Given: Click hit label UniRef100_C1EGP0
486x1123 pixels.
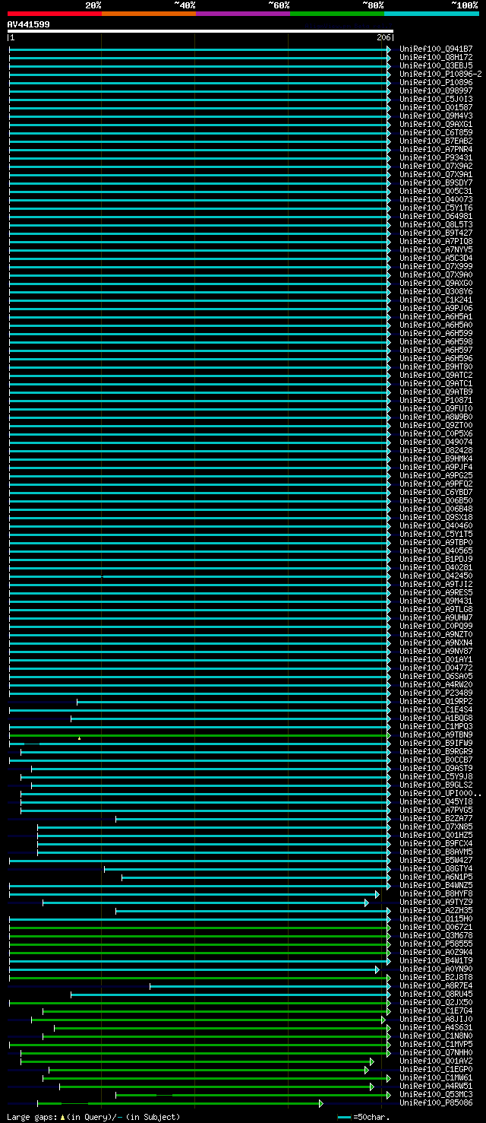Looking at the screenshot, I should point(436,1069).
